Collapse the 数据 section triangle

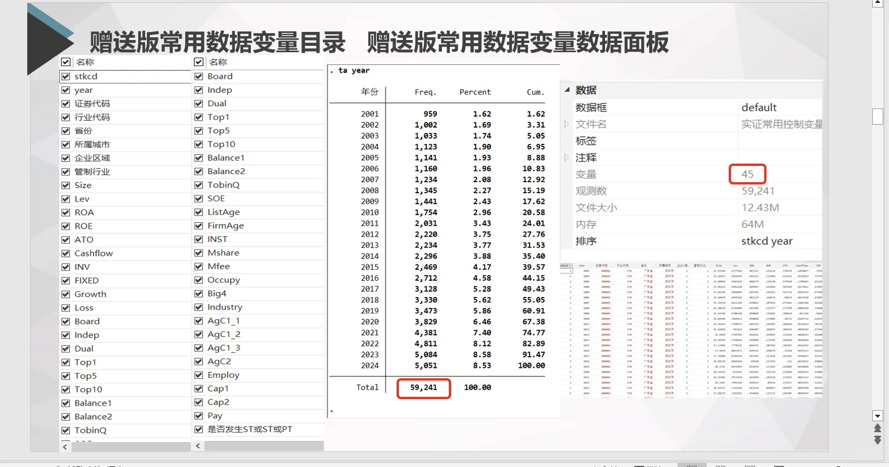pos(567,90)
